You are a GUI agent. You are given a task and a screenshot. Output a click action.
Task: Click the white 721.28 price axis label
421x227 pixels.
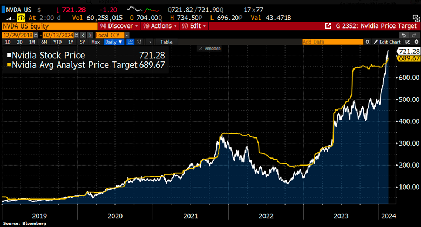coord(409,51)
